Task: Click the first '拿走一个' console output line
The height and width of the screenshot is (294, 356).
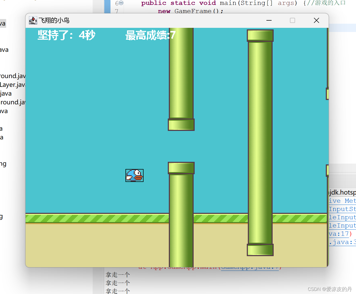Action: point(118,275)
